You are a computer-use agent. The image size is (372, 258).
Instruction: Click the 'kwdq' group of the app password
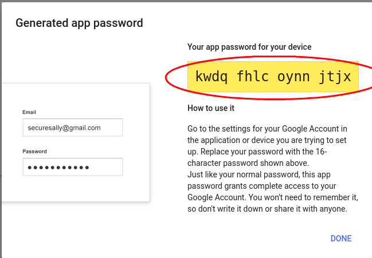click(211, 77)
